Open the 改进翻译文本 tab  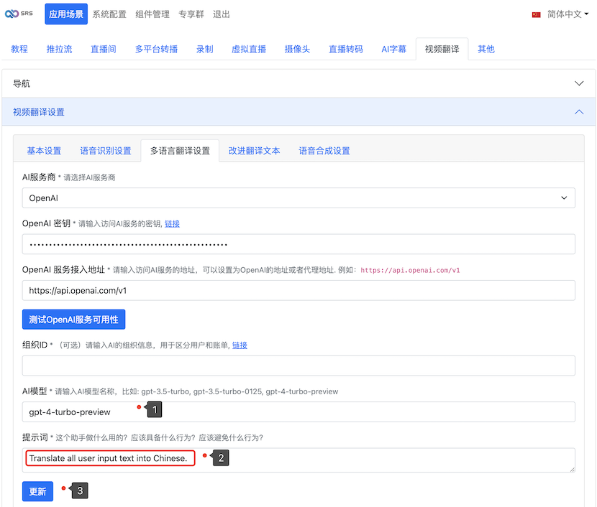[x=254, y=151]
